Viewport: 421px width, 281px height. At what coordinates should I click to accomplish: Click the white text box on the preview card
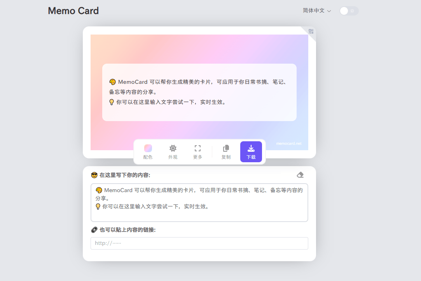(199, 92)
